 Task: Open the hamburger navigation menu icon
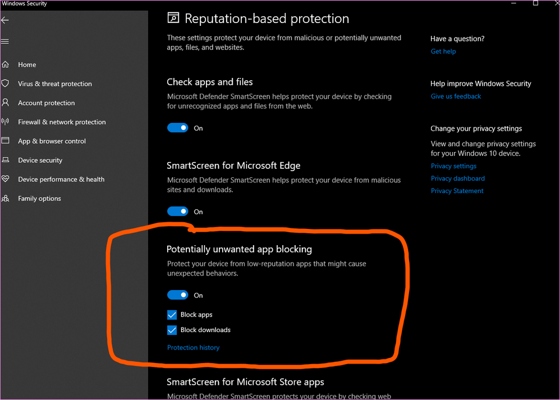coord(5,42)
